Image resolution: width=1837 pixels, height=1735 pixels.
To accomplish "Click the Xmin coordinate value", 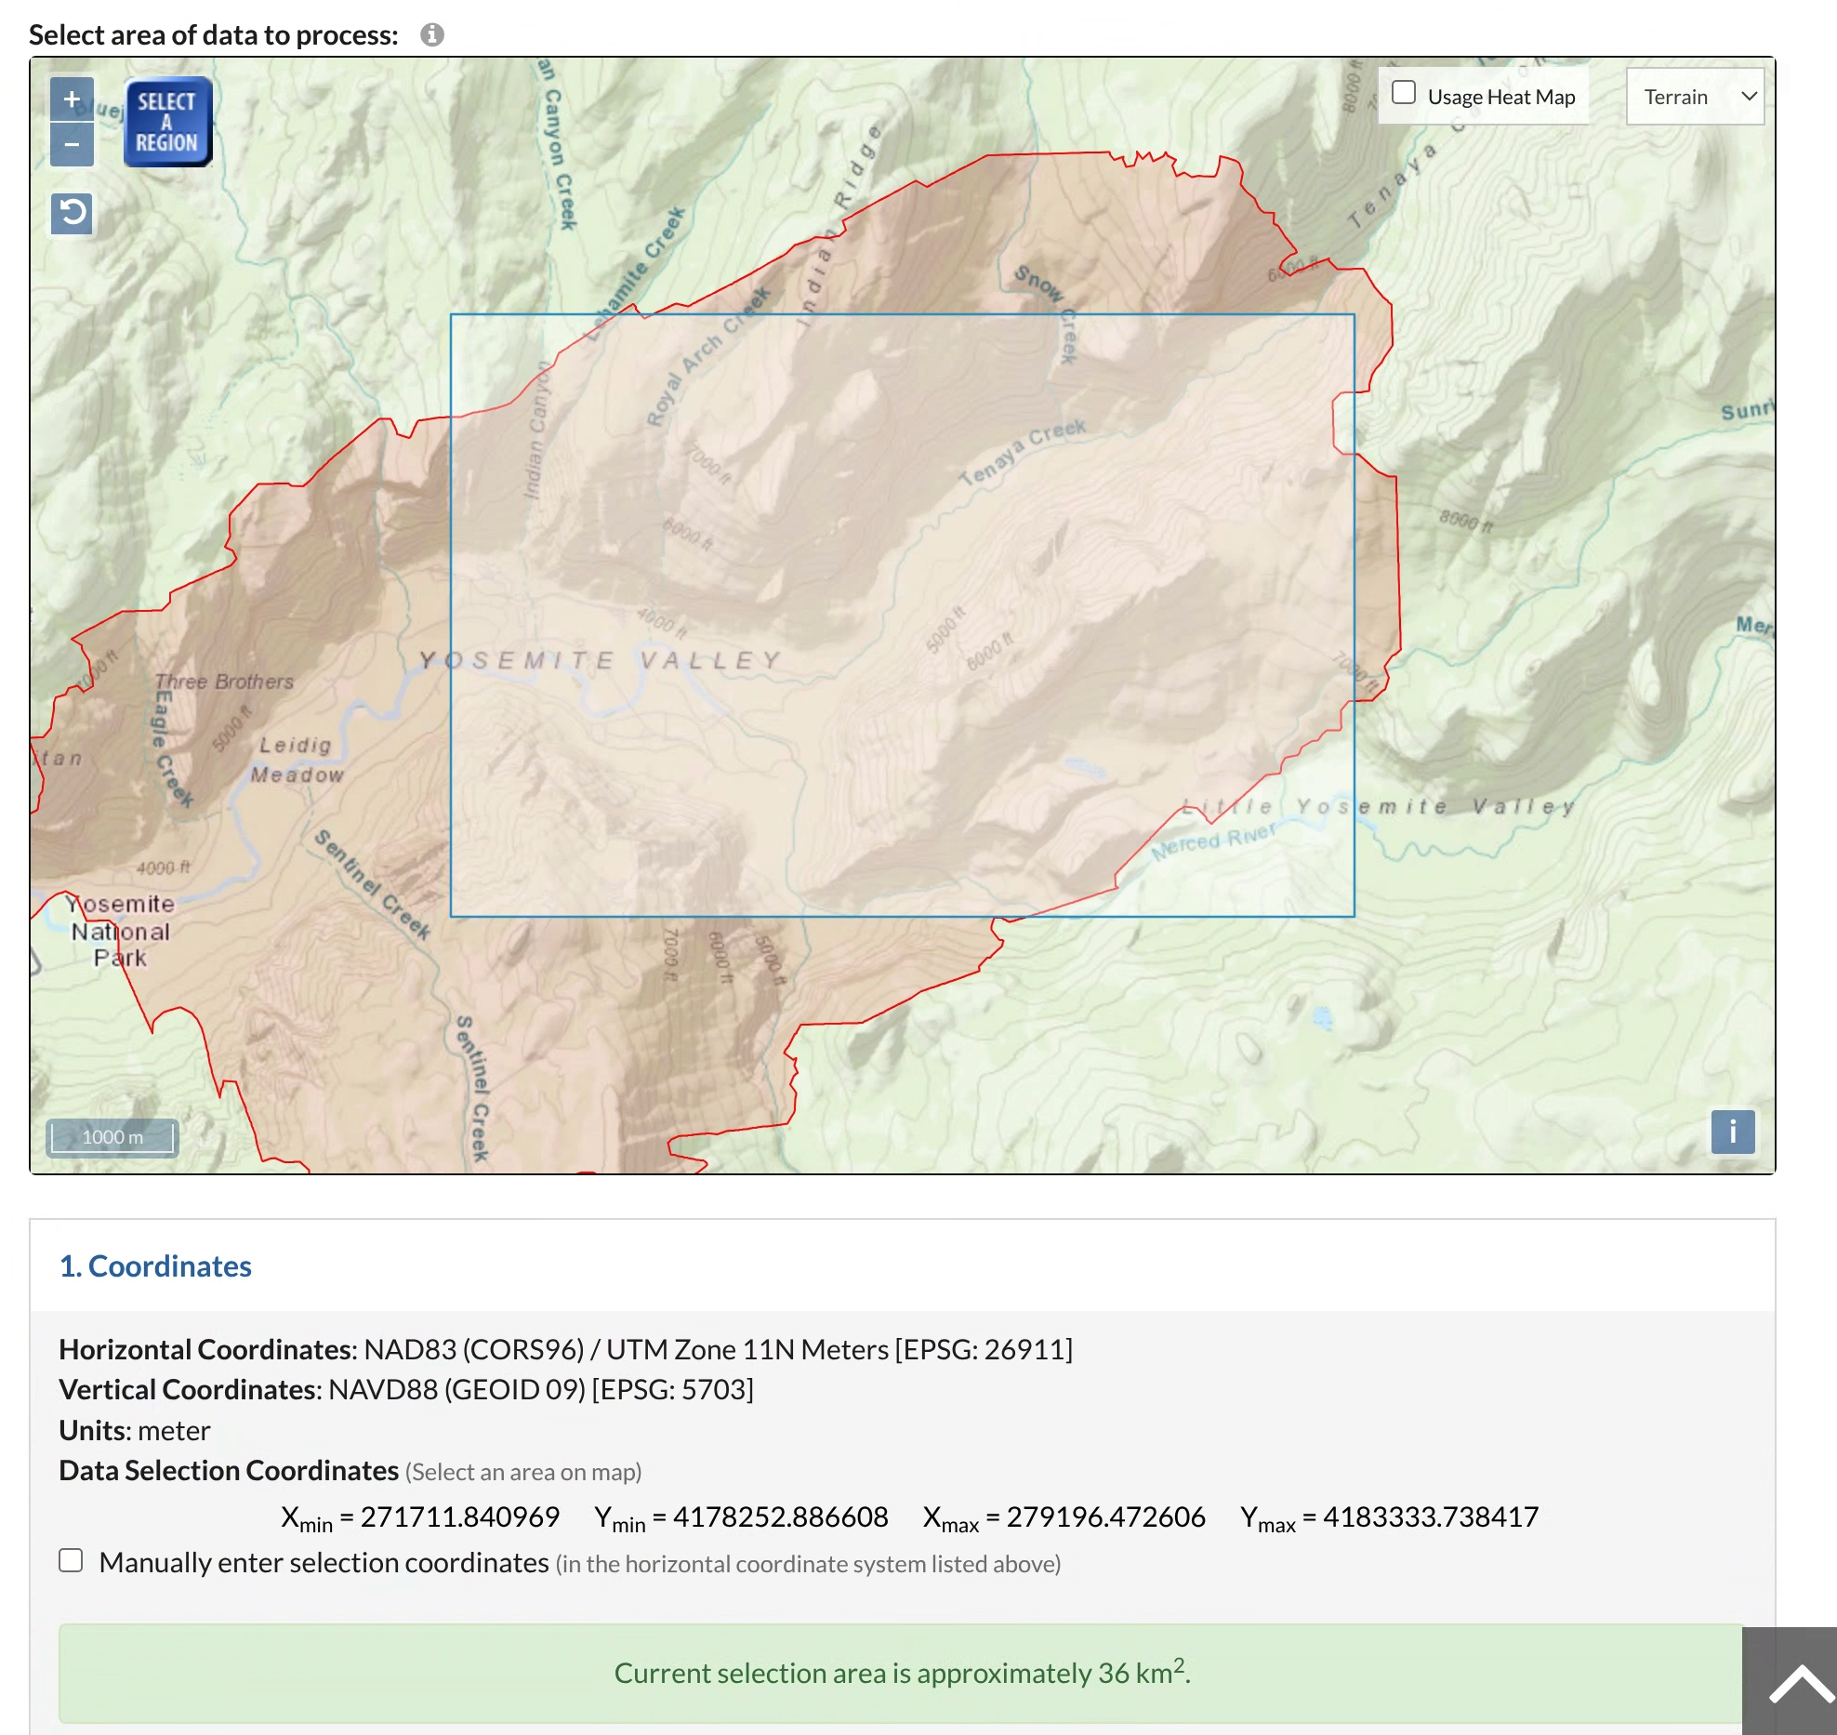I will point(459,1516).
